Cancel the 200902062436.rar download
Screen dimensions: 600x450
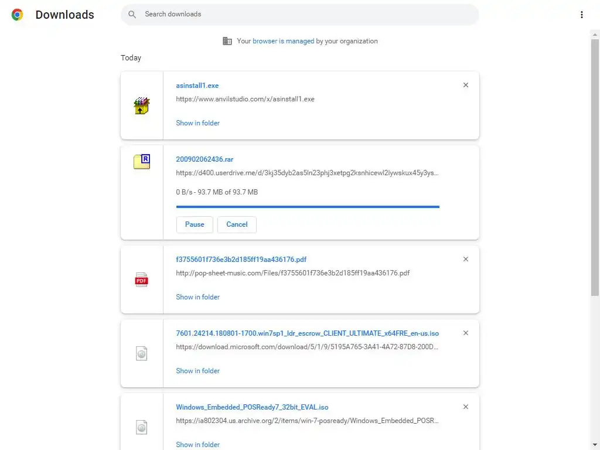237,224
